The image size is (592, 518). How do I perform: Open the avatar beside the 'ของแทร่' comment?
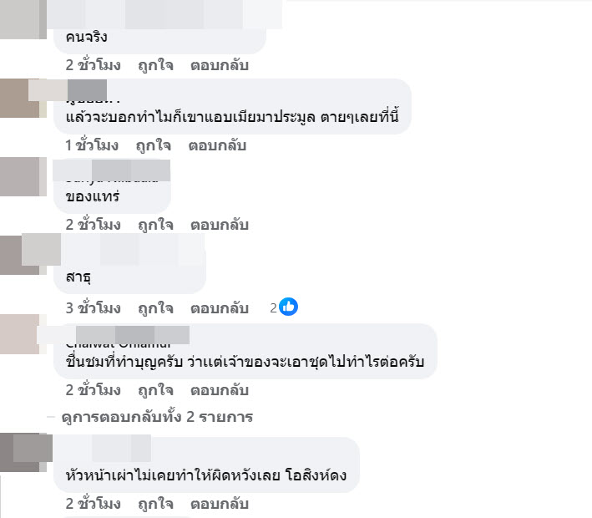(x=23, y=176)
